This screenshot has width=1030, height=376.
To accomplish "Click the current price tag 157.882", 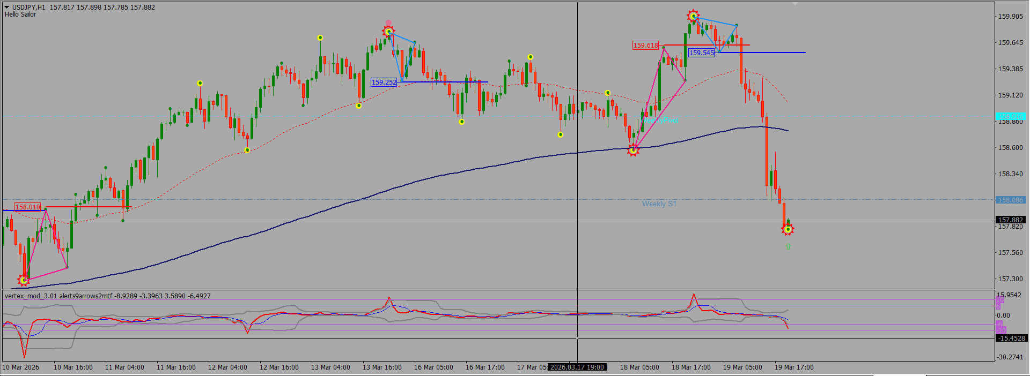I will coord(1011,220).
